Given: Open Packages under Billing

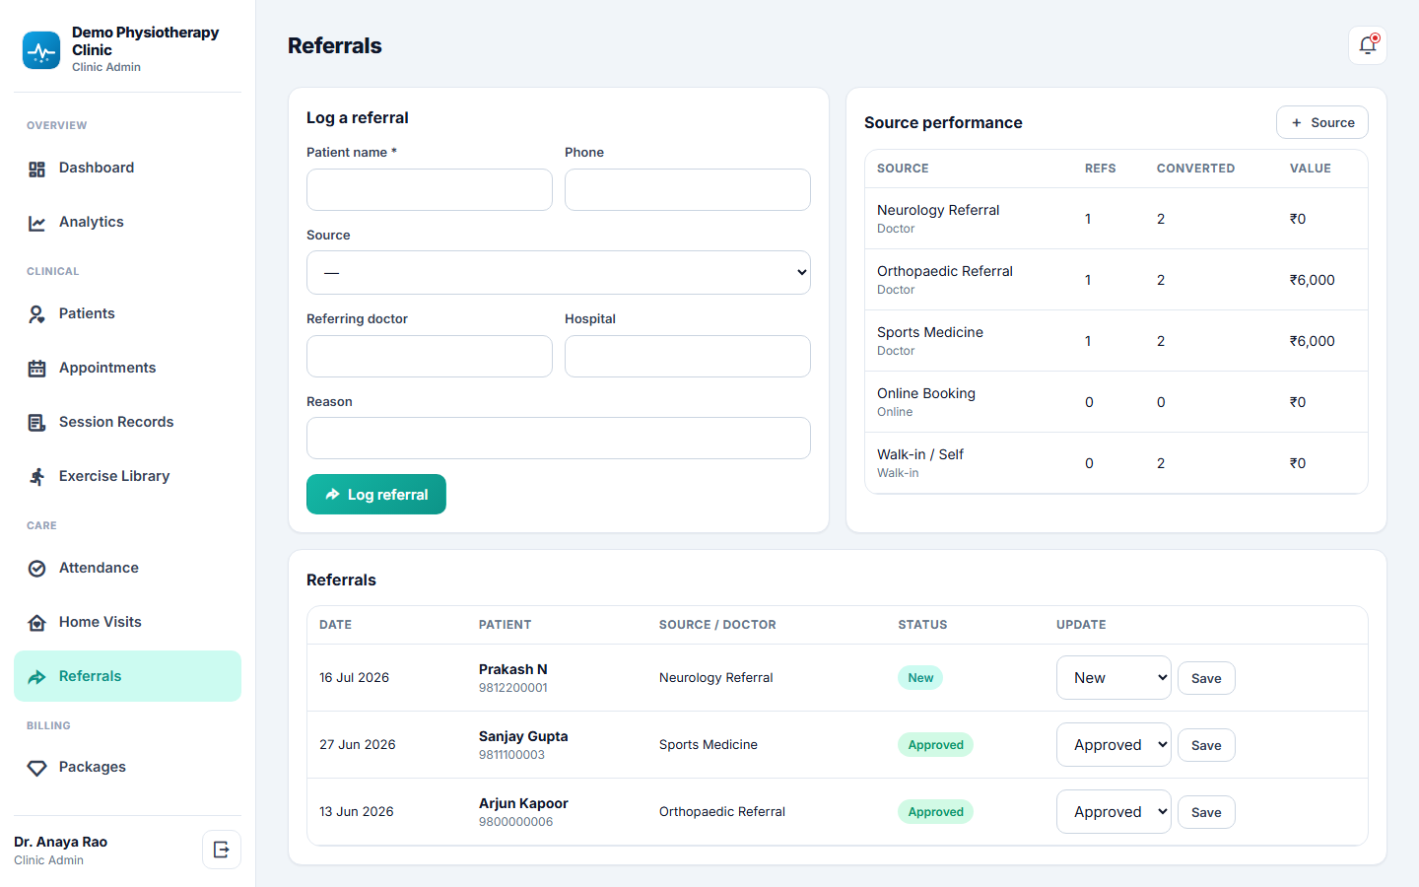Looking at the screenshot, I should tap(127, 767).
